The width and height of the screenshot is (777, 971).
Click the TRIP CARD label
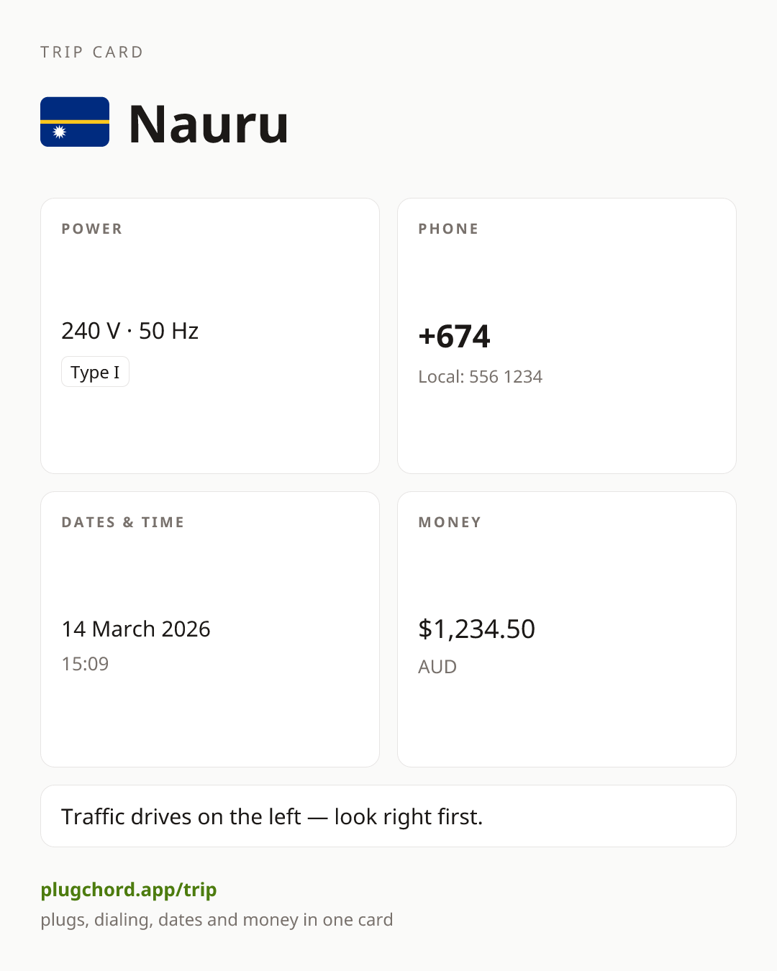(x=92, y=52)
